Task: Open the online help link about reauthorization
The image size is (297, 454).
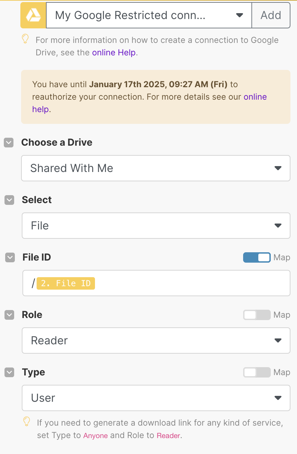Action: coord(255,97)
